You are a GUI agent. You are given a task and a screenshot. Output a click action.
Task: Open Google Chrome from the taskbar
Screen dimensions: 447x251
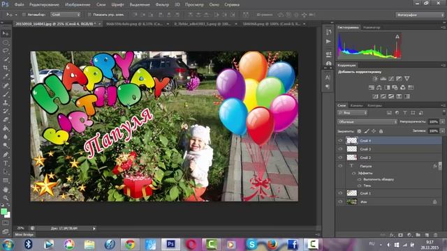click(130, 245)
